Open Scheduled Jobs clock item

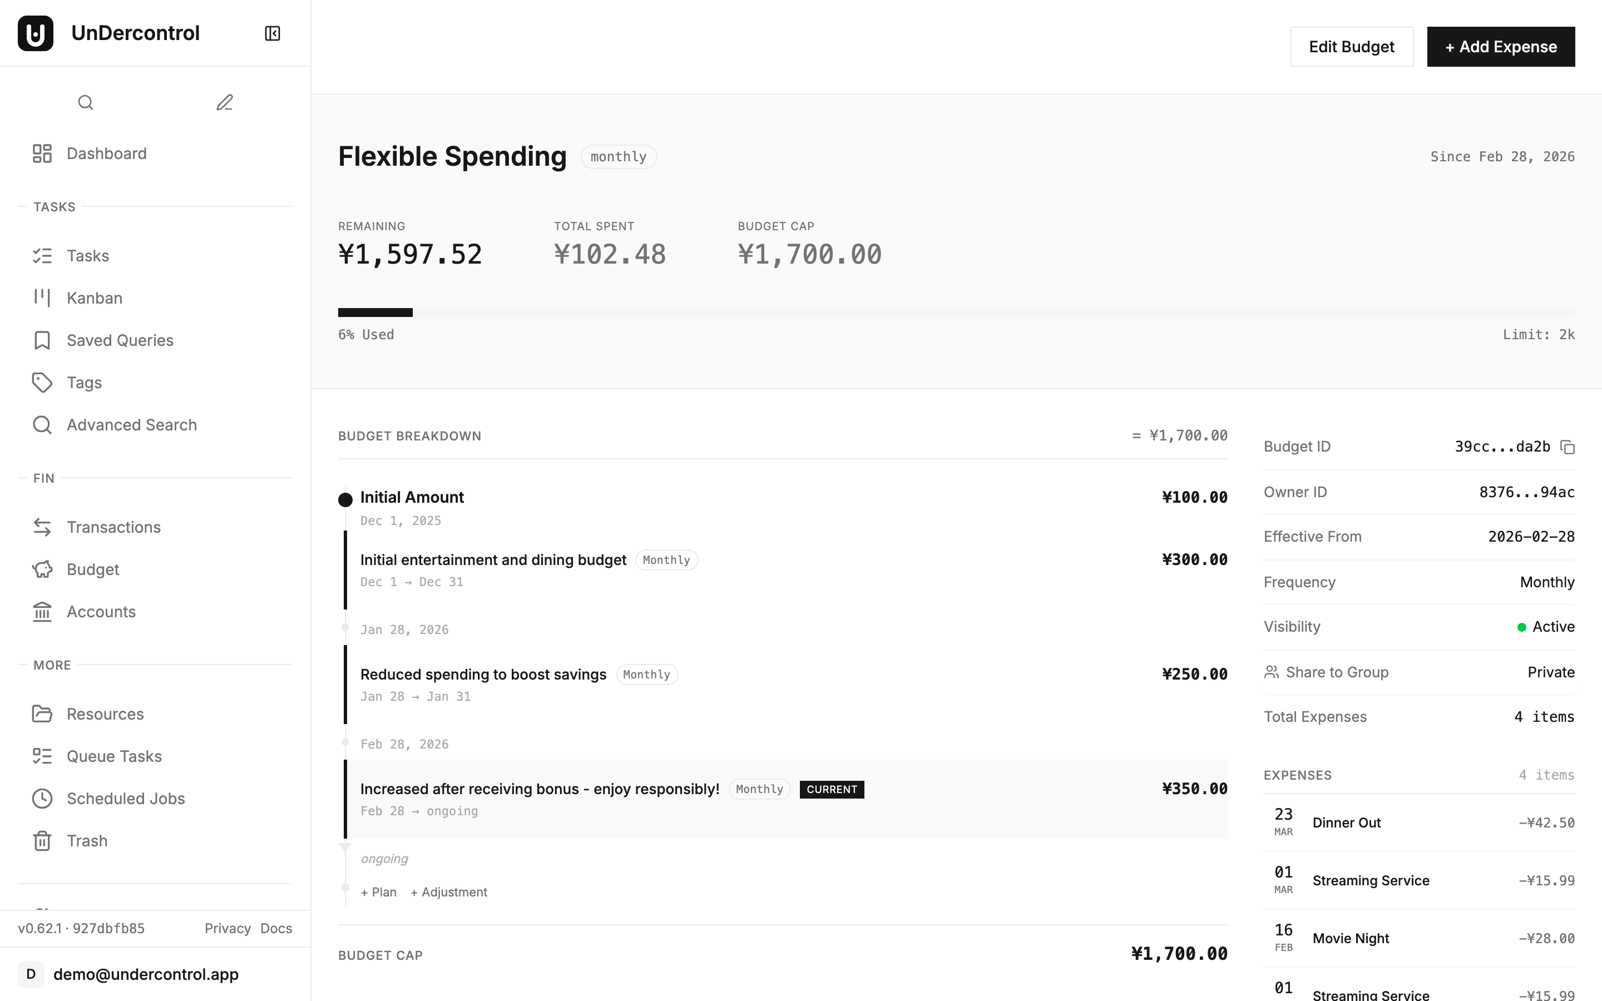pos(125,799)
